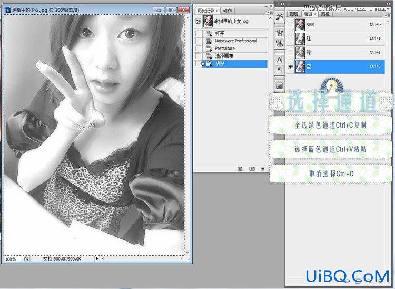
Task: Click the status bar preview icon beside zoom
Action: (x=26, y=259)
